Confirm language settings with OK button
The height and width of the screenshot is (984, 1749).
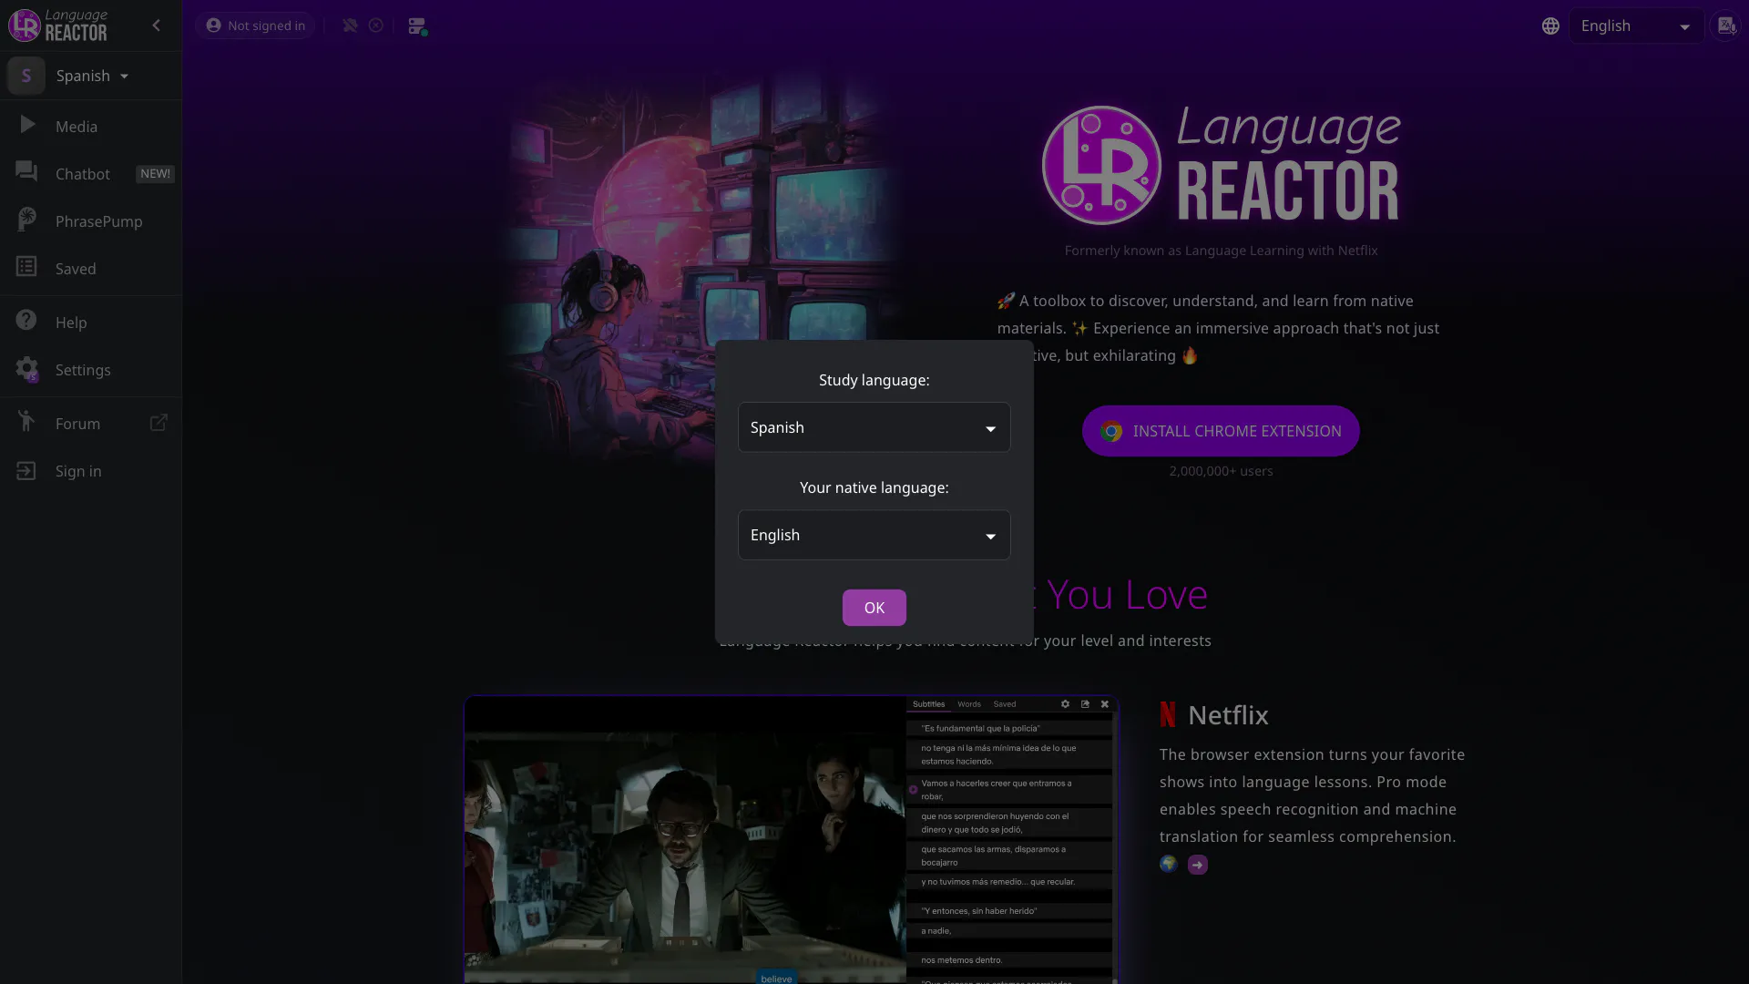(x=874, y=608)
